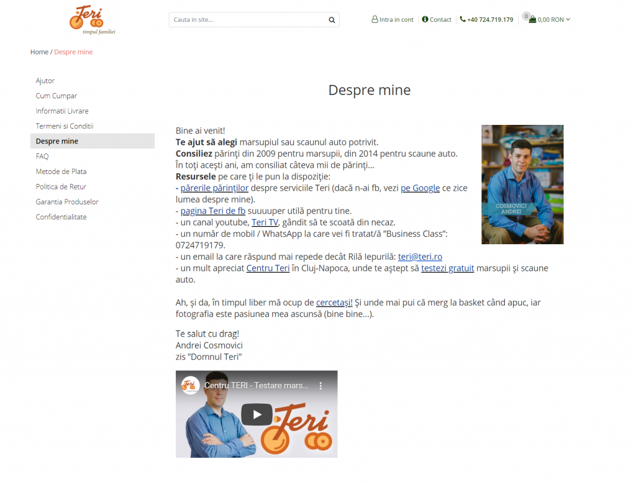Click the Teri channel avatar in video

[190, 385]
